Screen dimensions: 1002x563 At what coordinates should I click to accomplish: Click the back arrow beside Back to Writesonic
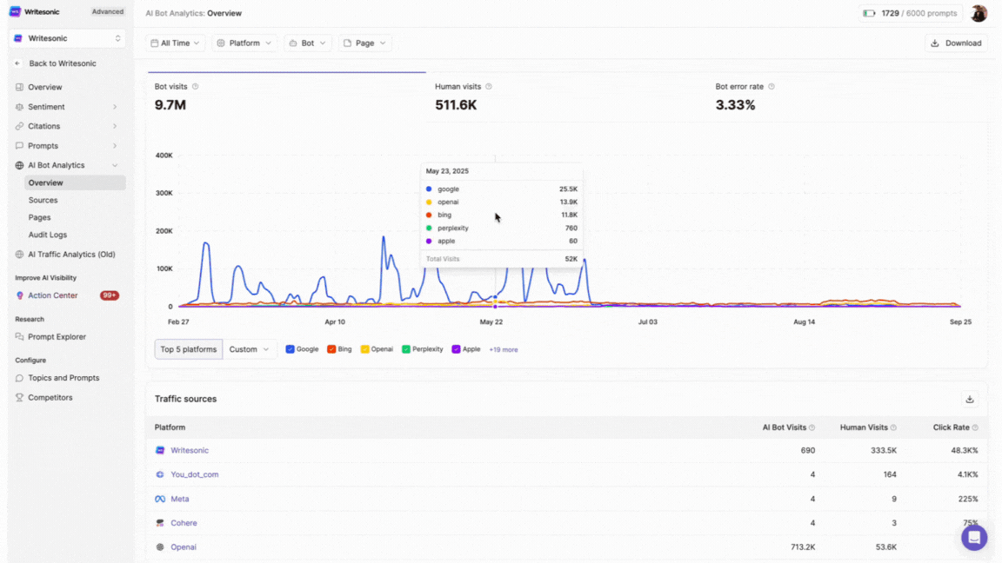click(18, 63)
